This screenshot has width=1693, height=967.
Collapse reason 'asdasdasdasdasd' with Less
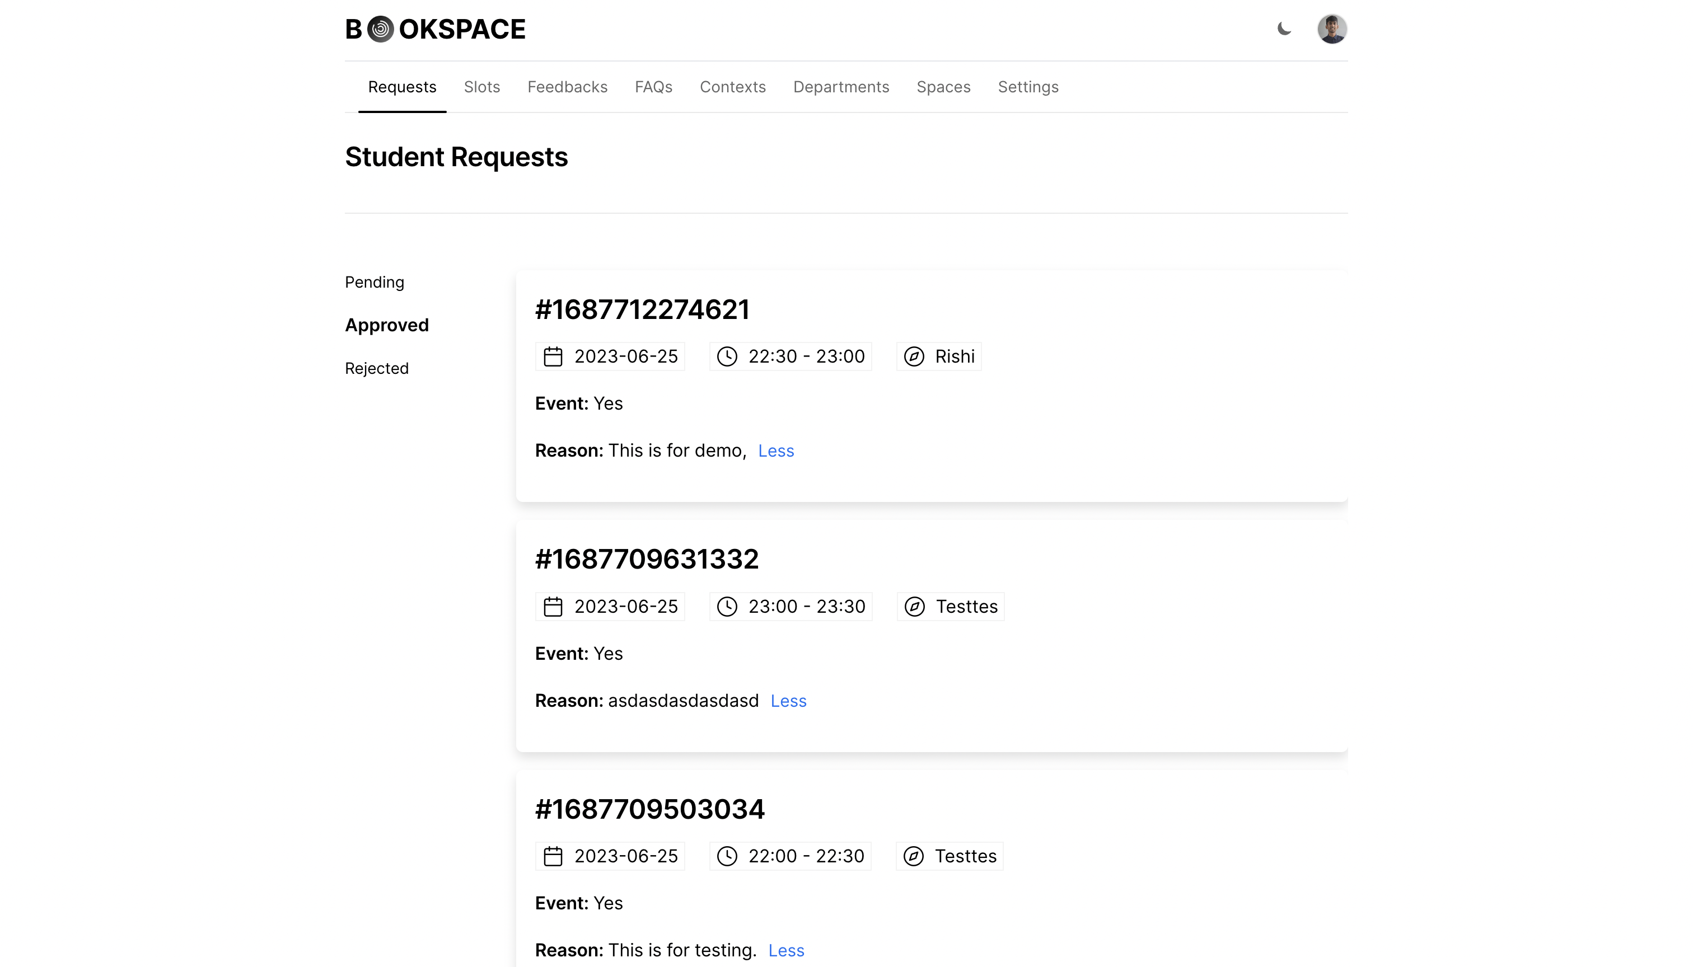tap(788, 701)
